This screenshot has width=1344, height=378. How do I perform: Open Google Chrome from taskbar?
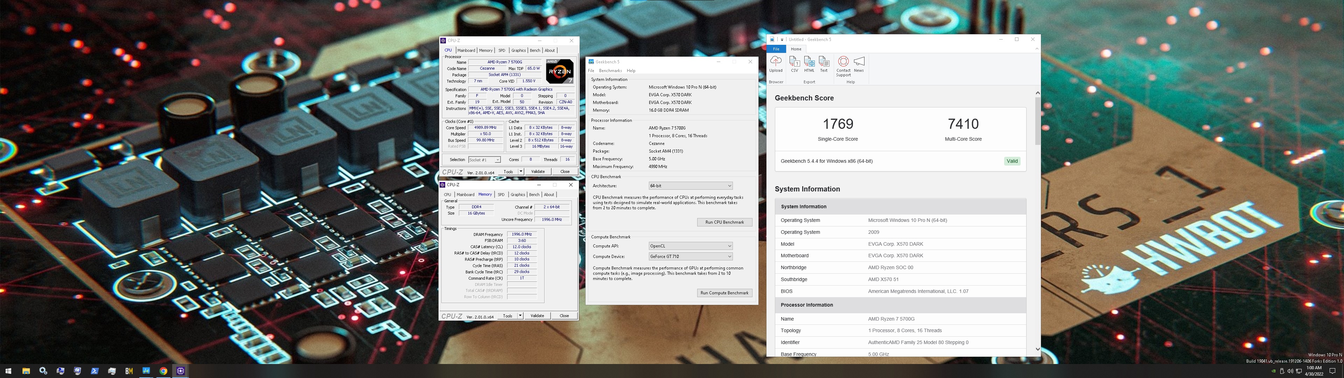[x=163, y=371]
